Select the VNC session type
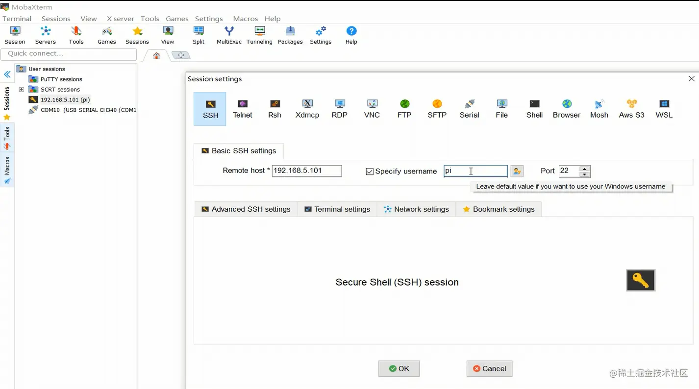 372,109
